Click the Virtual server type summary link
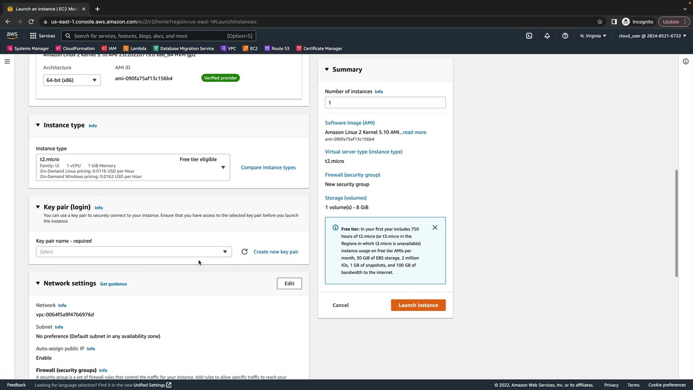 click(363, 152)
